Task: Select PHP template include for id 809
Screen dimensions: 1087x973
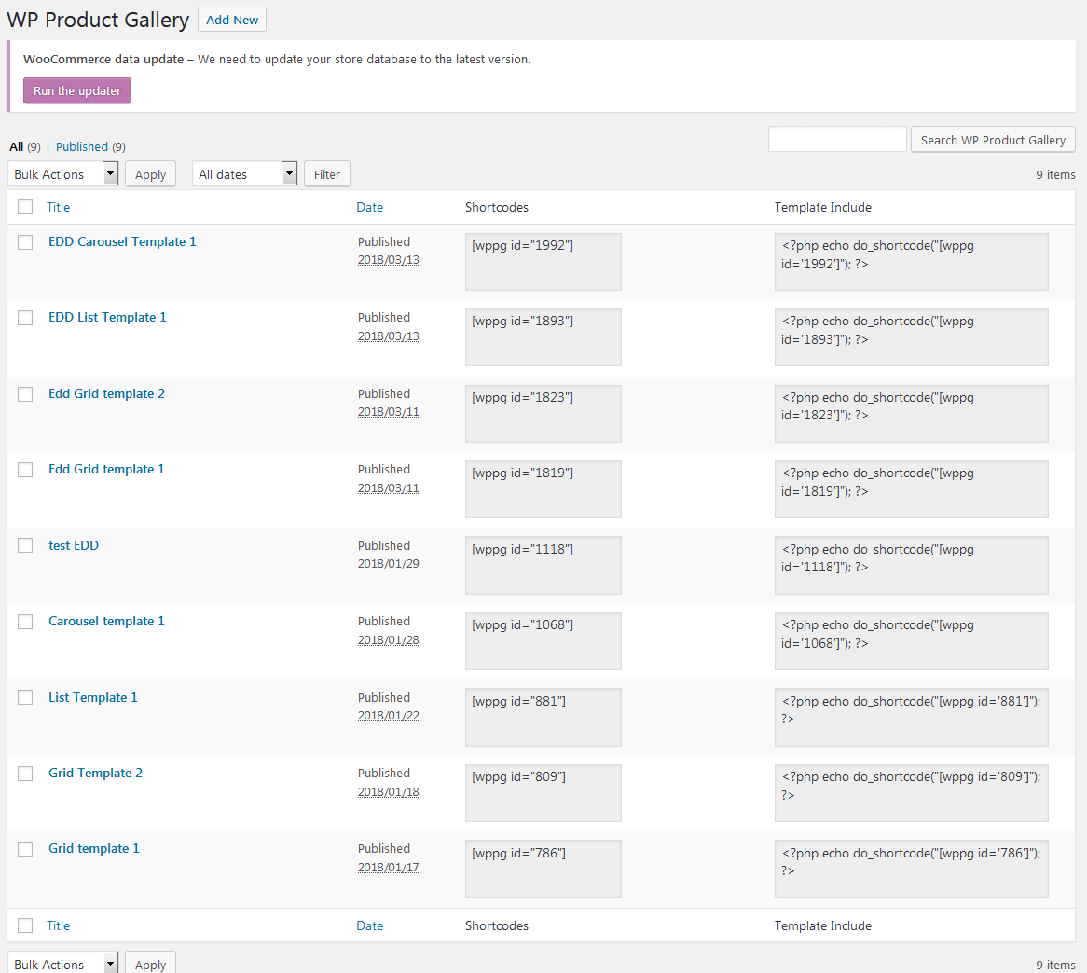Action: click(x=911, y=792)
